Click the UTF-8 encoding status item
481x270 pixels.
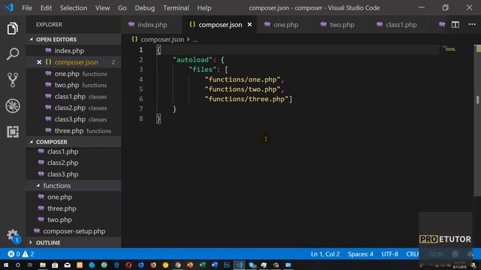[x=389, y=254]
